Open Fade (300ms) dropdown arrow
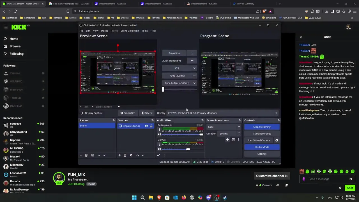 [x=194, y=75]
